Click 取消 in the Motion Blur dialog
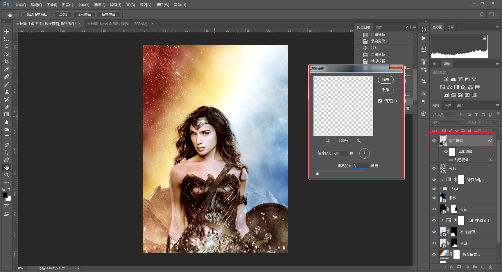 tap(386, 90)
